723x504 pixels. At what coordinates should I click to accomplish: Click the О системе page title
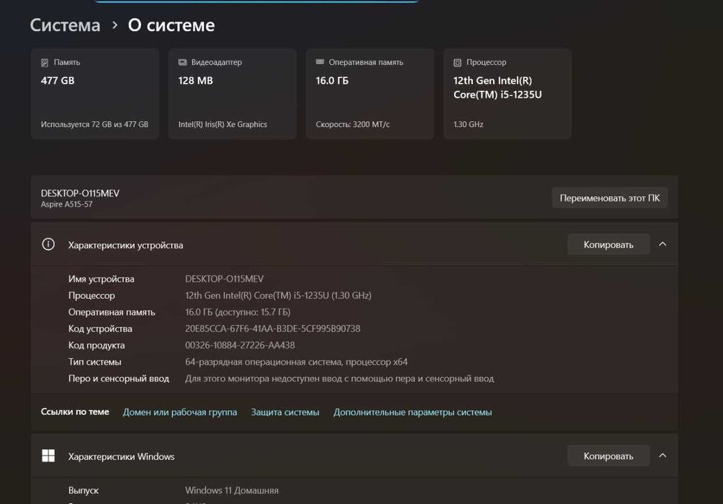click(171, 25)
